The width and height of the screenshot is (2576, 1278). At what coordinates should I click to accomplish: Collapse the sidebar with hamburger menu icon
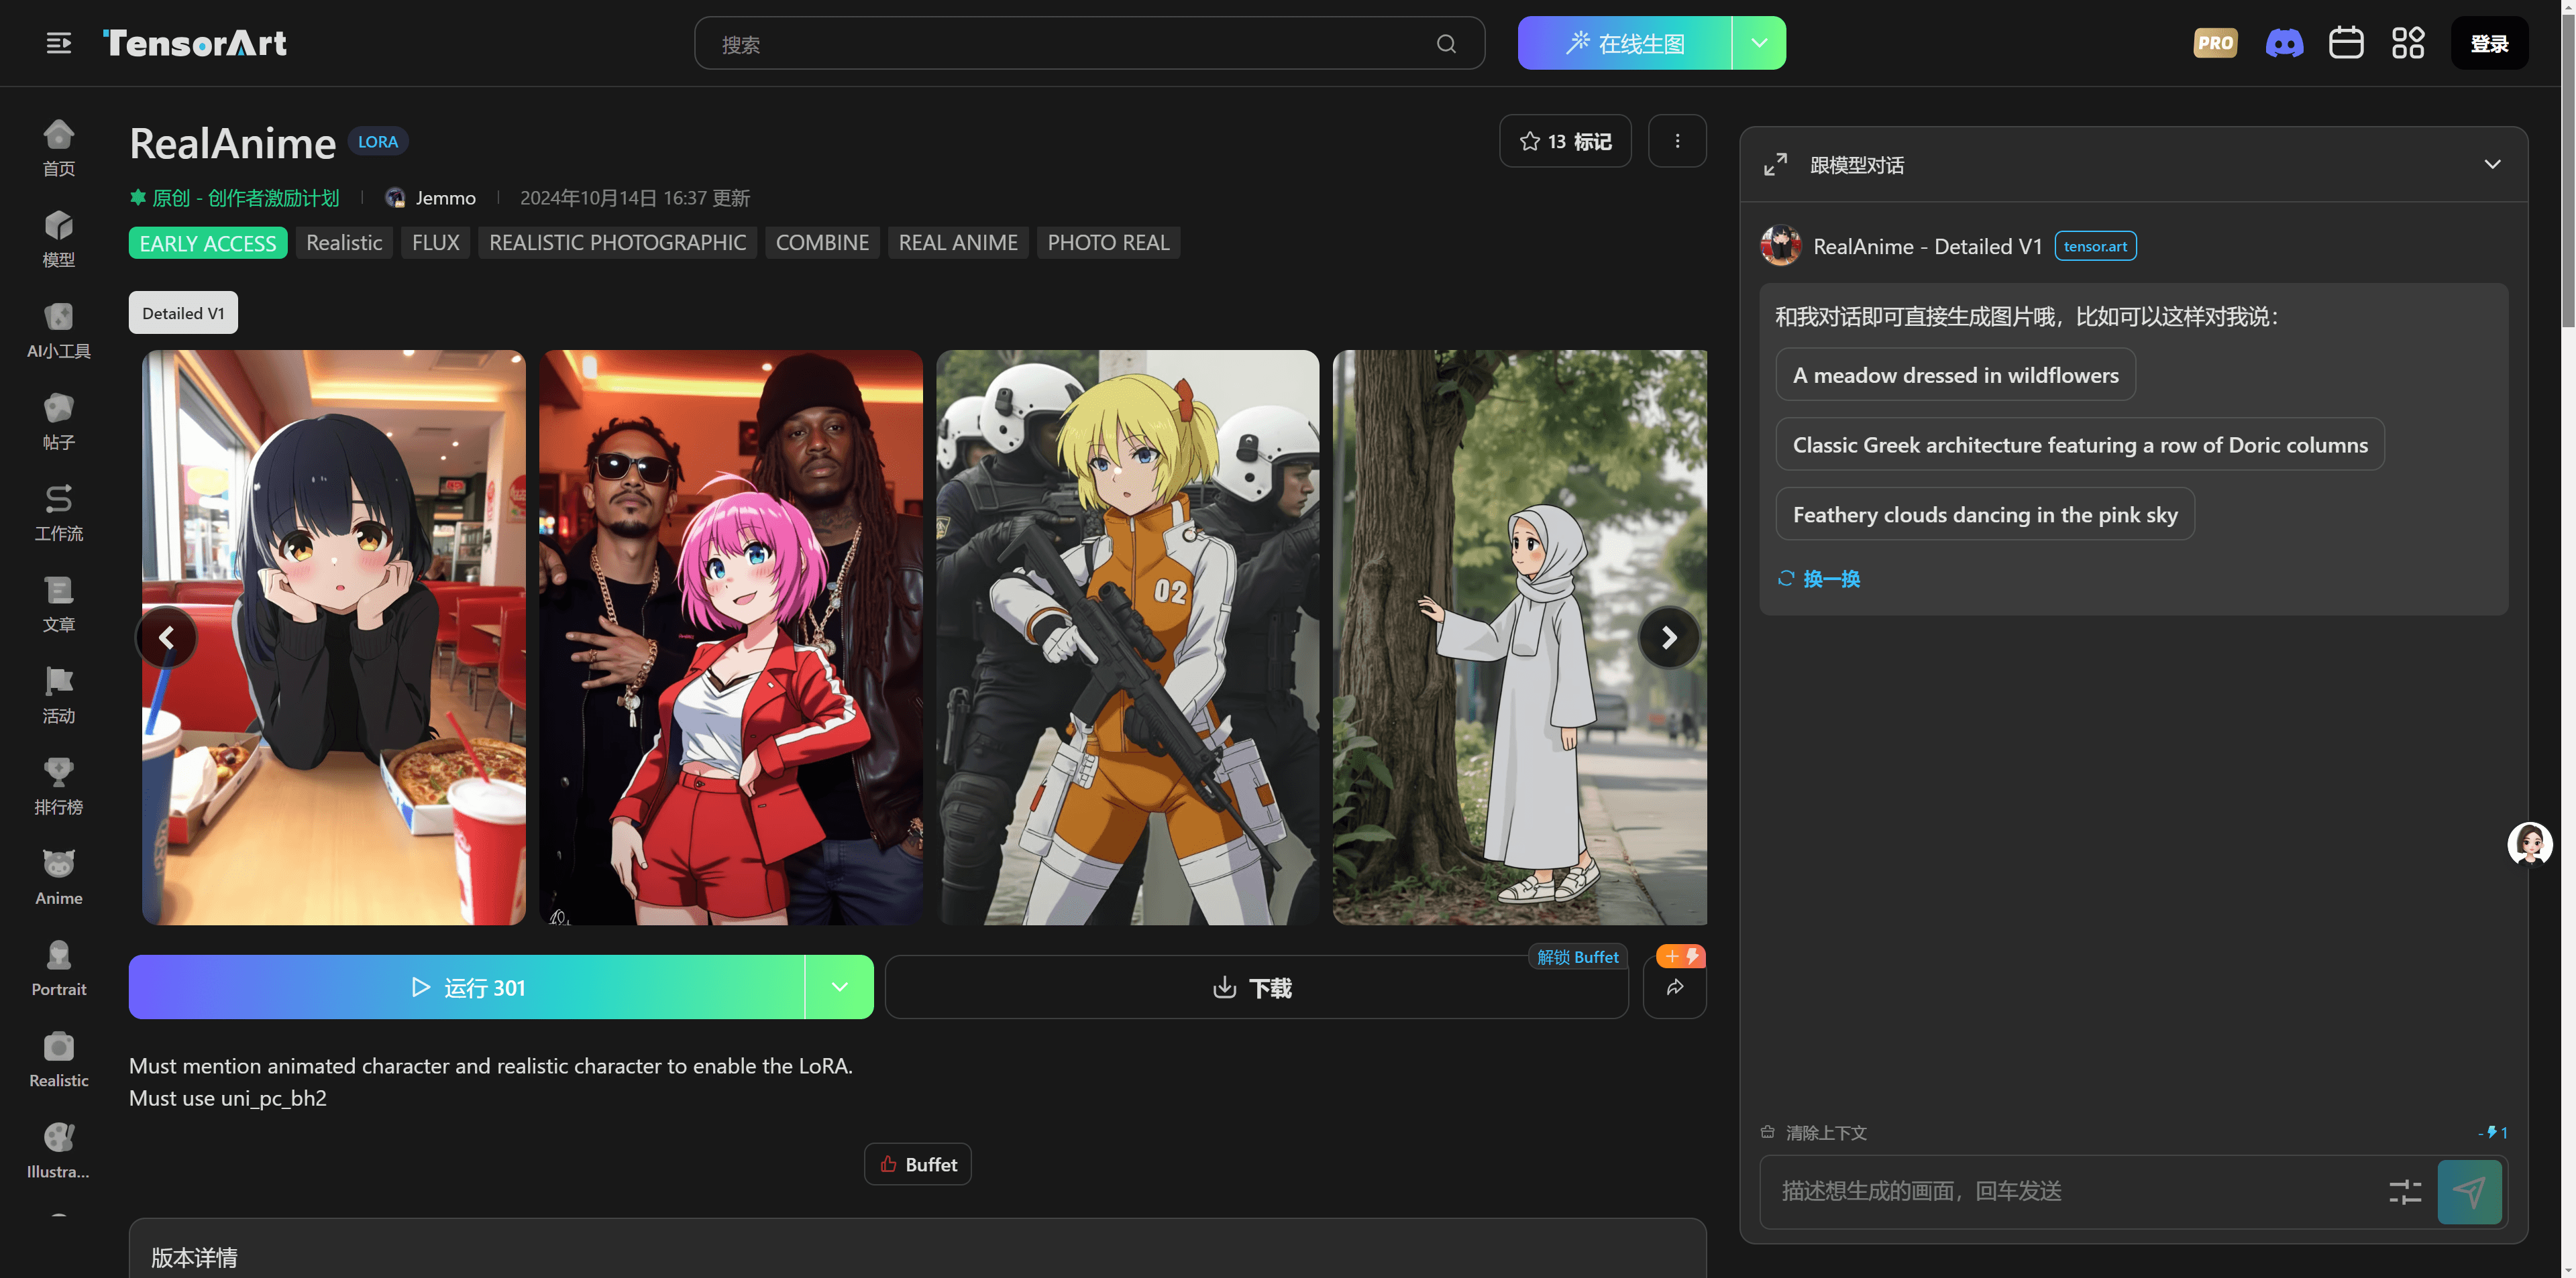(x=58, y=43)
